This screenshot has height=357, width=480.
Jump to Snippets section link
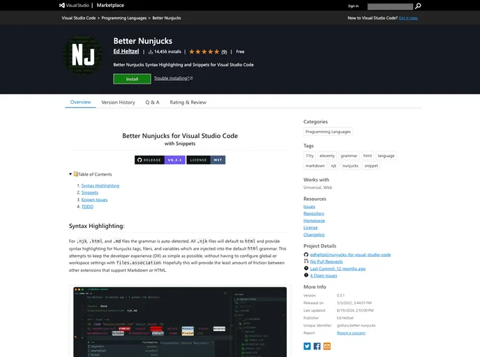click(x=90, y=192)
